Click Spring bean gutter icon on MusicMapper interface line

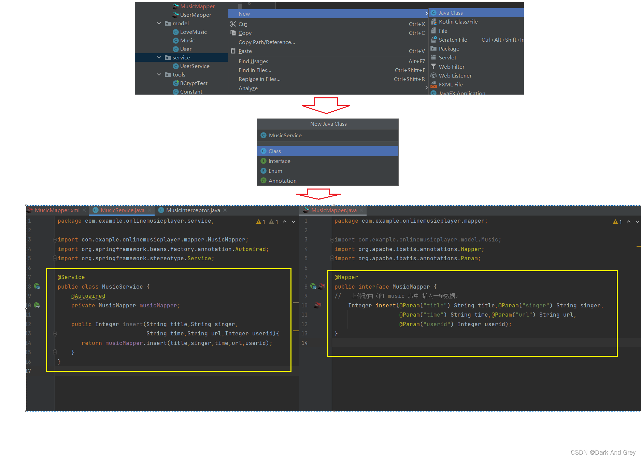(313, 286)
